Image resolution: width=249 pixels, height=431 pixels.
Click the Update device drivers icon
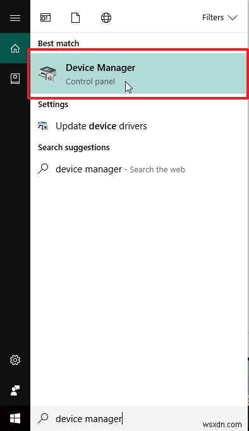tap(43, 126)
